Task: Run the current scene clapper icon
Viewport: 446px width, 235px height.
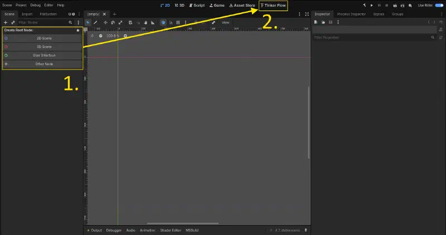Action: (x=395, y=6)
